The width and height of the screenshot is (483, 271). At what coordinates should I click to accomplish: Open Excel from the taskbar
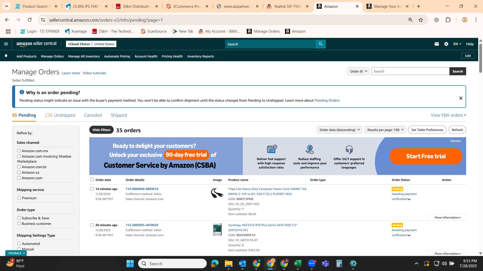(x=298, y=263)
